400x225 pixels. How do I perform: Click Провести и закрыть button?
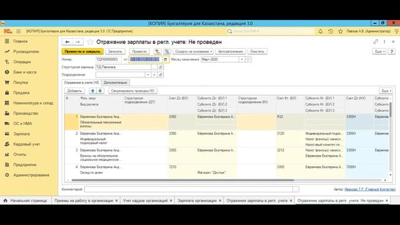point(82,51)
